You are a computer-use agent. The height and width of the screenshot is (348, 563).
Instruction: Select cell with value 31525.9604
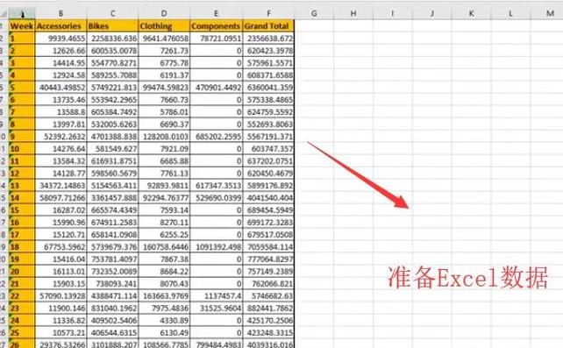(x=216, y=308)
